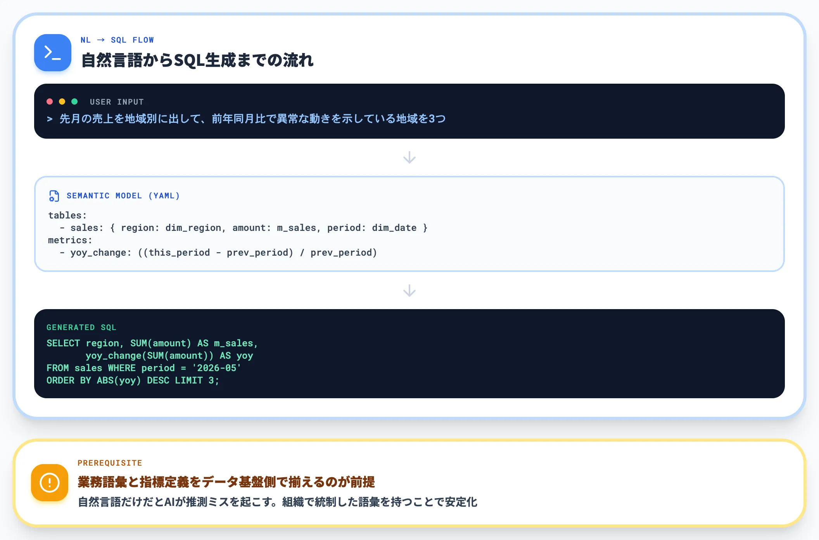
Task: Click the yellow dot in USER INPUT panel
Action: [62, 101]
